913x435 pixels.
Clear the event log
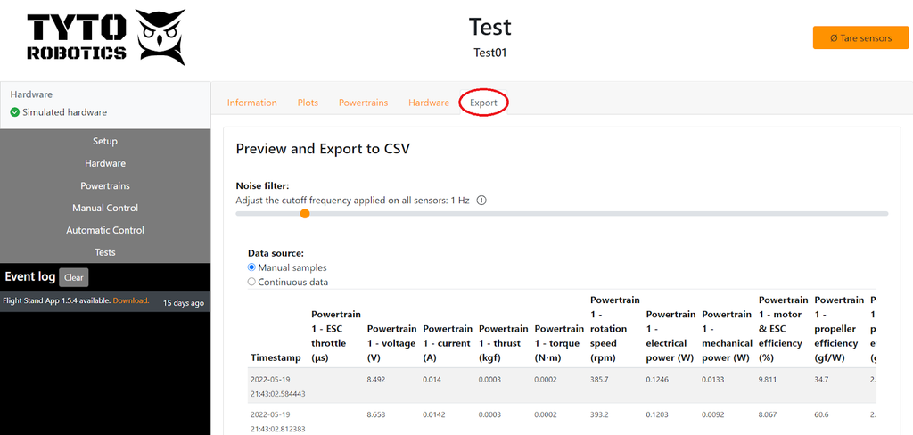[x=74, y=277]
